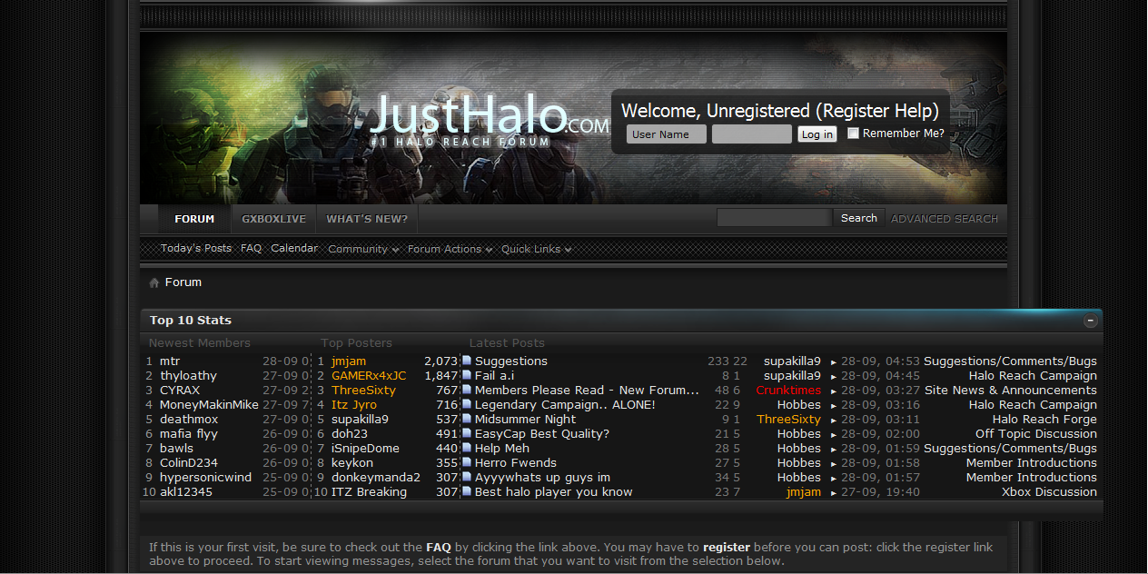Screen dimensions: 1148x574
Task: Open the Best halo player you know thread
Action: coord(554,492)
